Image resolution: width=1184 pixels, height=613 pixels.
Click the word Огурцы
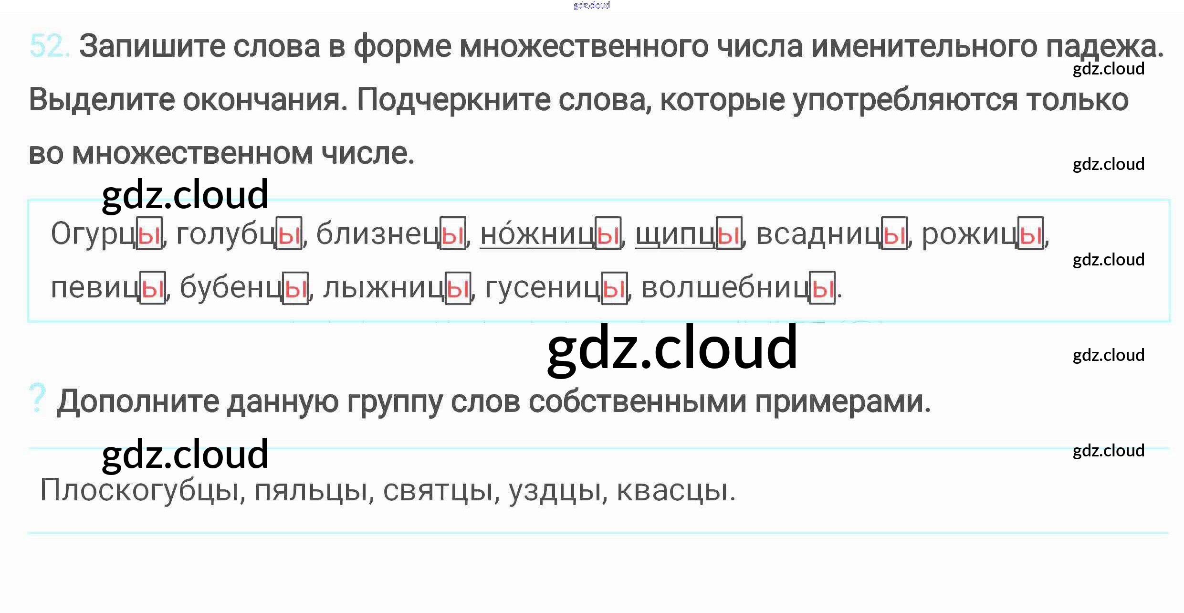(x=106, y=234)
